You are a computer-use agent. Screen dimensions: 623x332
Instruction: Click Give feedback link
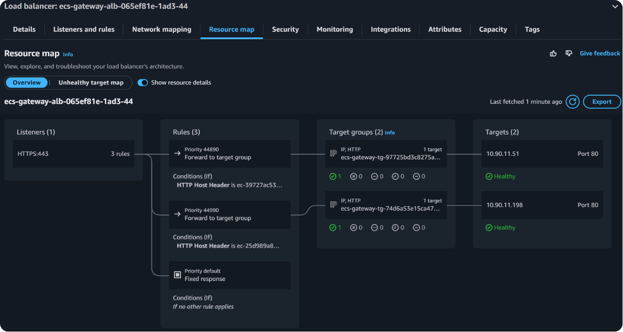(x=600, y=53)
